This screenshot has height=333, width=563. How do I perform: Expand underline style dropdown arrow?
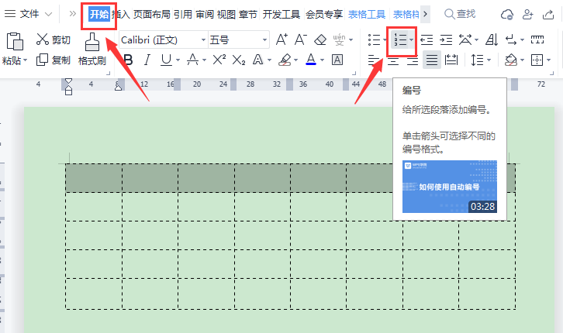pos(178,60)
